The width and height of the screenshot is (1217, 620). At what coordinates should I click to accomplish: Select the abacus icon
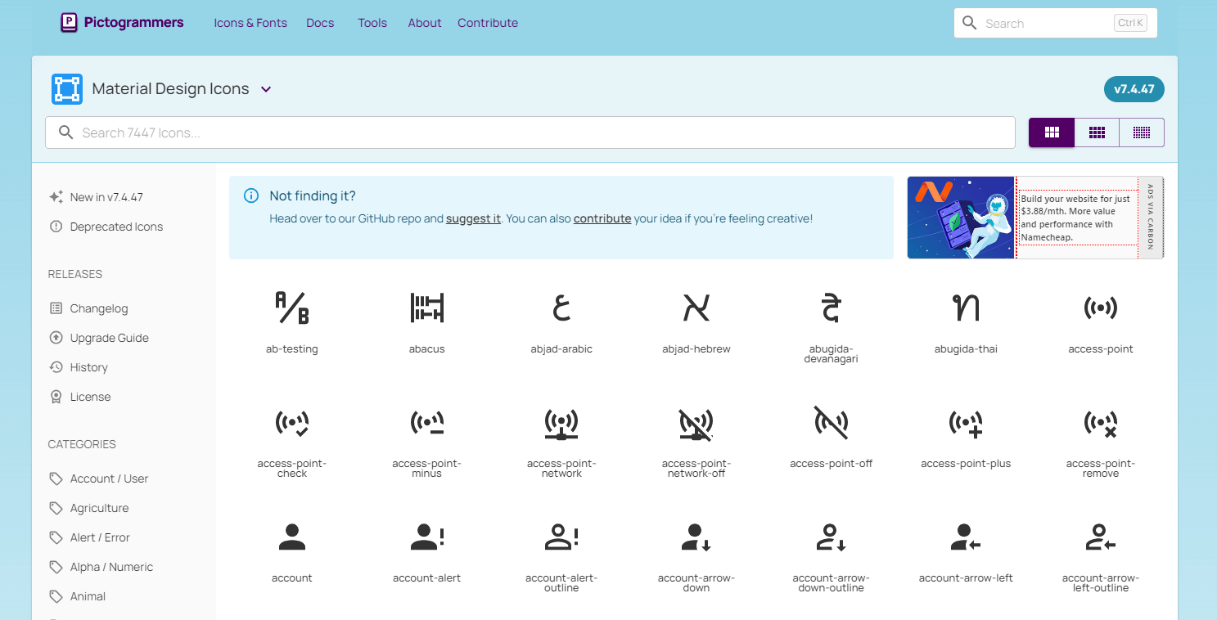coord(427,308)
